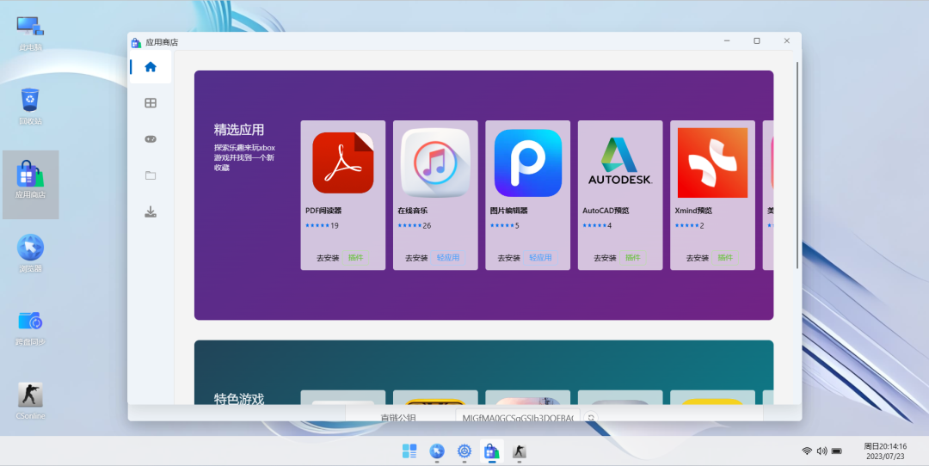Open the Home tab in the store sidebar
Image resolution: width=929 pixels, height=466 pixels.
tap(151, 67)
